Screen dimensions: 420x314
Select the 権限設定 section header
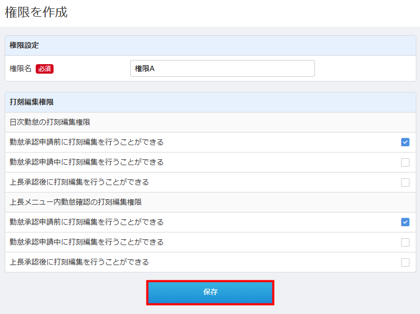(24, 45)
